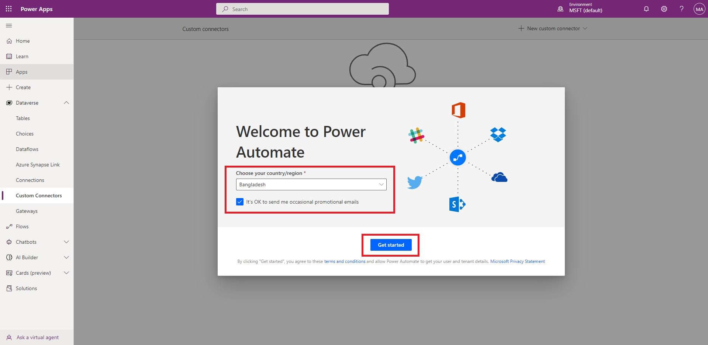Open the app launcher waffle icon
This screenshot has width=708, height=345.
click(9, 9)
